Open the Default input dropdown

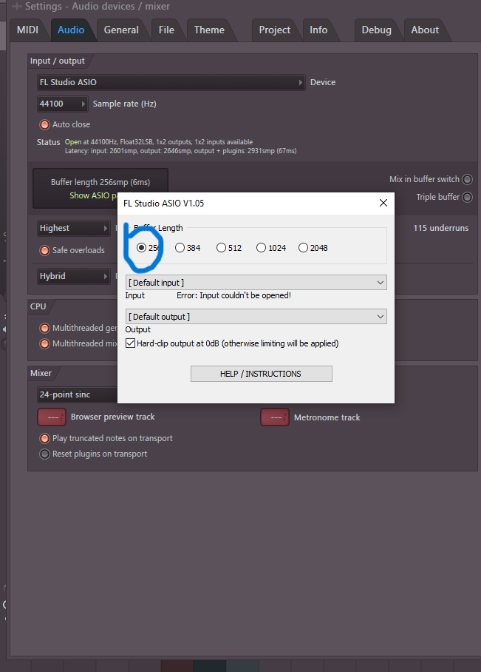point(256,283)
